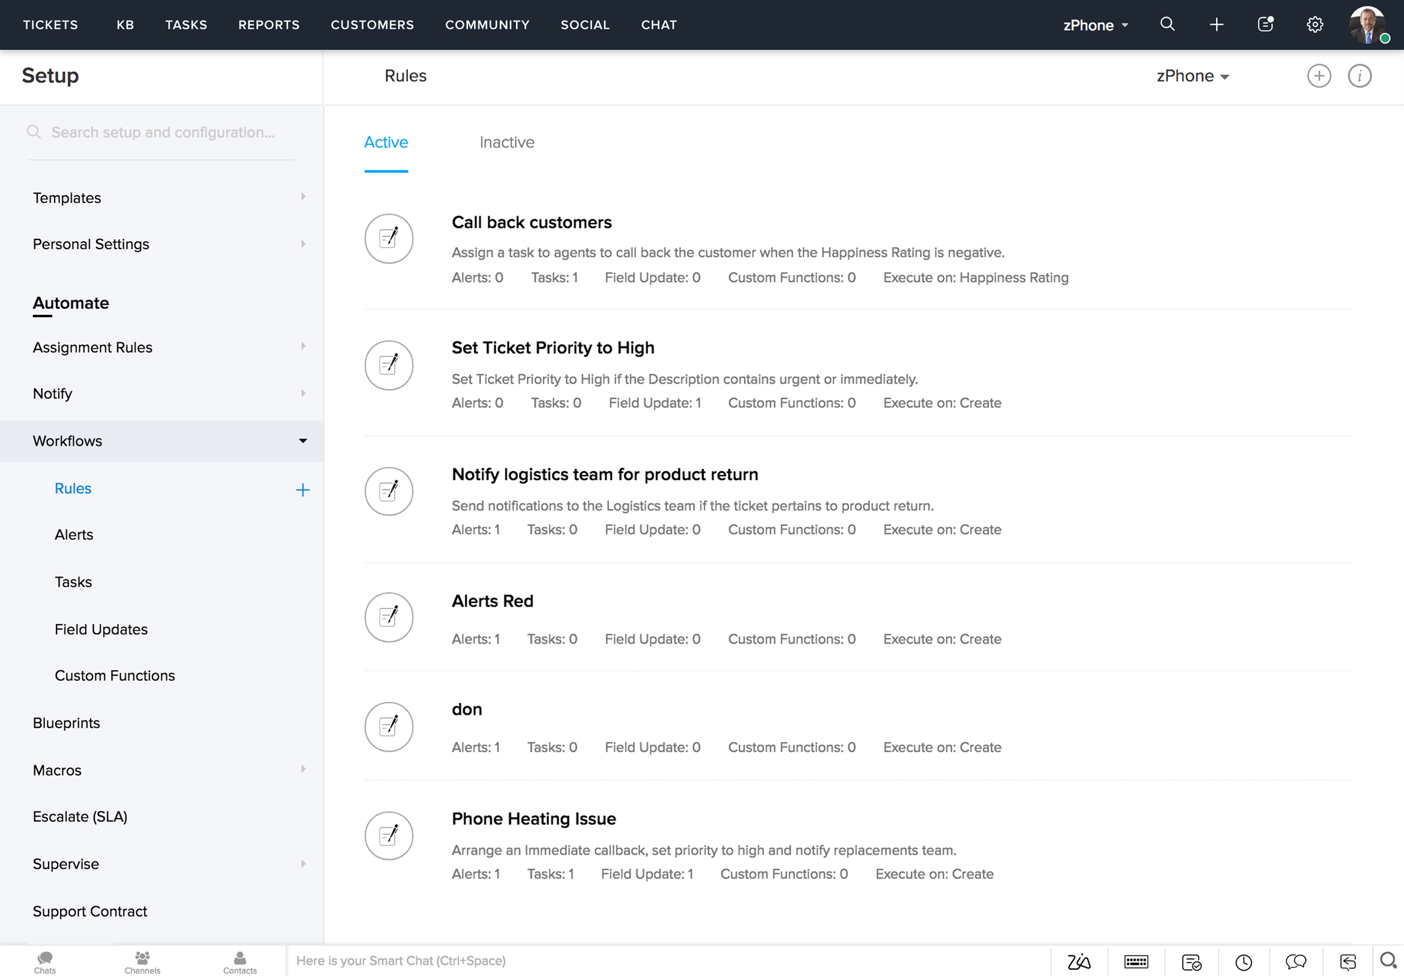The image size is (1404, 976).
Task: Open the Alerts Red rule title
Action: click(x=492, y=601)
